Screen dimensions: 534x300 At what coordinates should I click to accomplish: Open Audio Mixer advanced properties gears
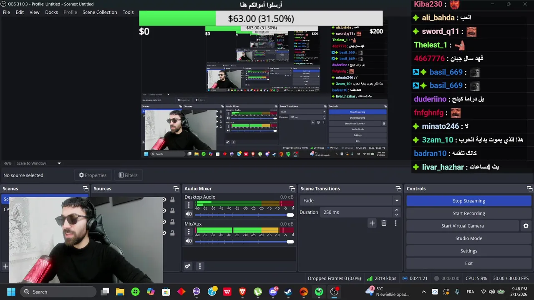tap(188, 266)
